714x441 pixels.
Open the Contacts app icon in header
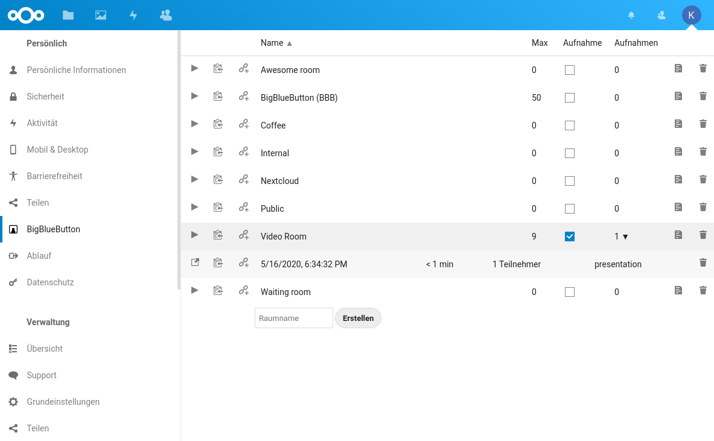point(166,15)
